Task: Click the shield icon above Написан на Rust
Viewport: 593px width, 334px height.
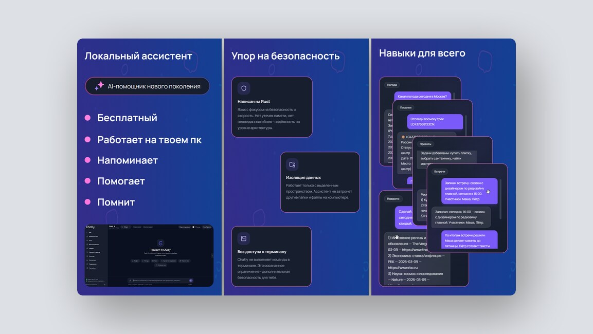Action: pyautogui.click(x=244, y=88)
